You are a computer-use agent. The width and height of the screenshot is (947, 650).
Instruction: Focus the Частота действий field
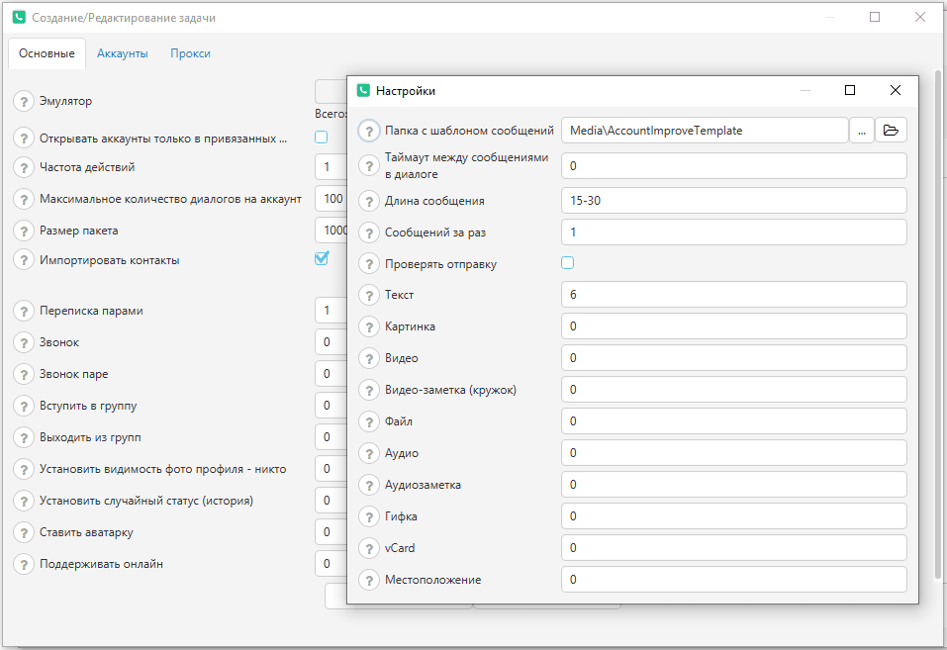tap(331, 167)
